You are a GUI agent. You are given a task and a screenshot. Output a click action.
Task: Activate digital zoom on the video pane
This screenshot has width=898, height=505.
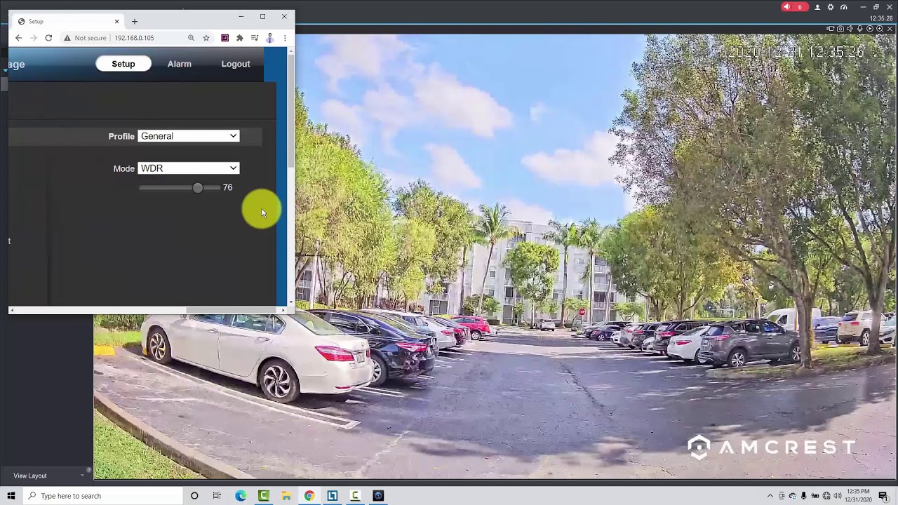pyautogui.click(x=880, y=29)
